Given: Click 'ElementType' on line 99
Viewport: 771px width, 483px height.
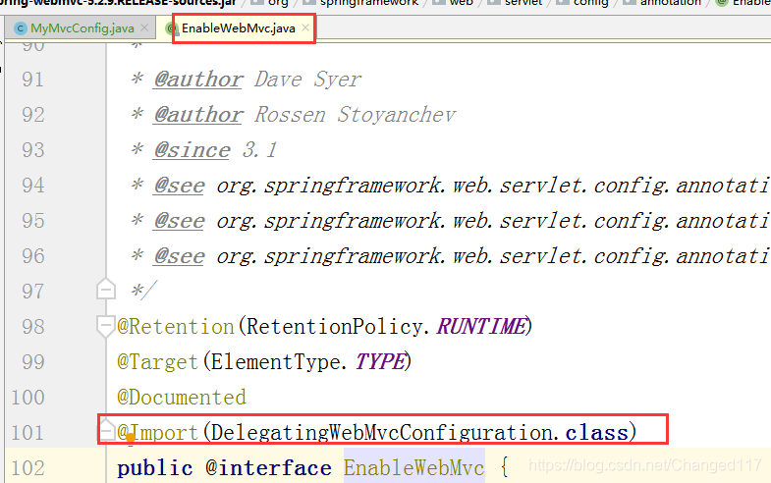Looking at the screenshot, I should pos(275,362).
